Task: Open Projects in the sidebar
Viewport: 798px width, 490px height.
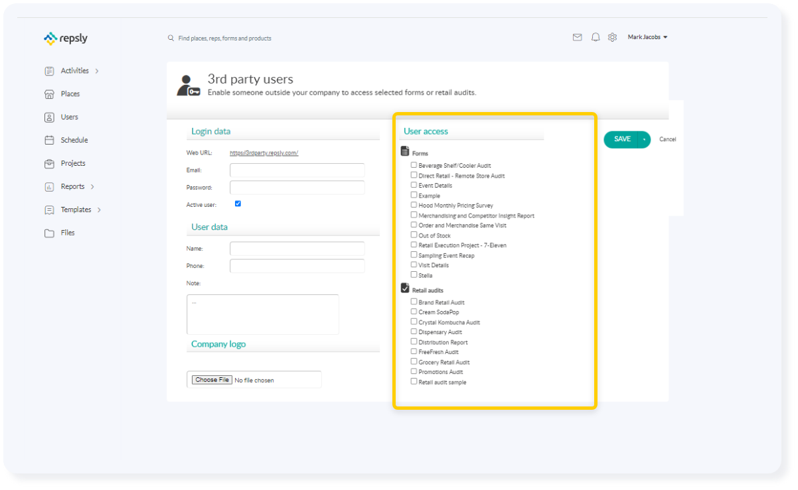Action: click(73, 164)
